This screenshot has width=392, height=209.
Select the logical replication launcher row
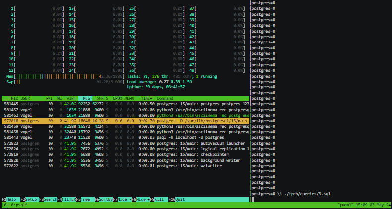coord(126,149)
